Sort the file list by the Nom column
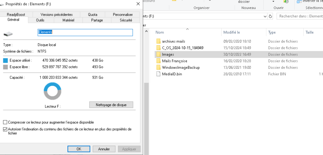 [x=160, y=32]
